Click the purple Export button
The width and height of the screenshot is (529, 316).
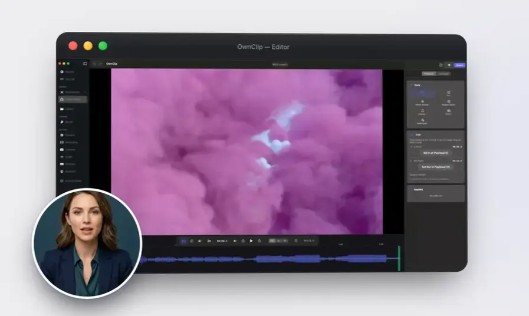(x=459, y=65)
